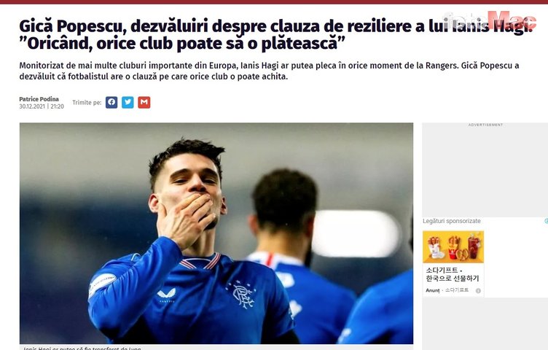Share the article on Twitter
The height and width of the screenshot is (350, 548).
(x=128, y=102)
